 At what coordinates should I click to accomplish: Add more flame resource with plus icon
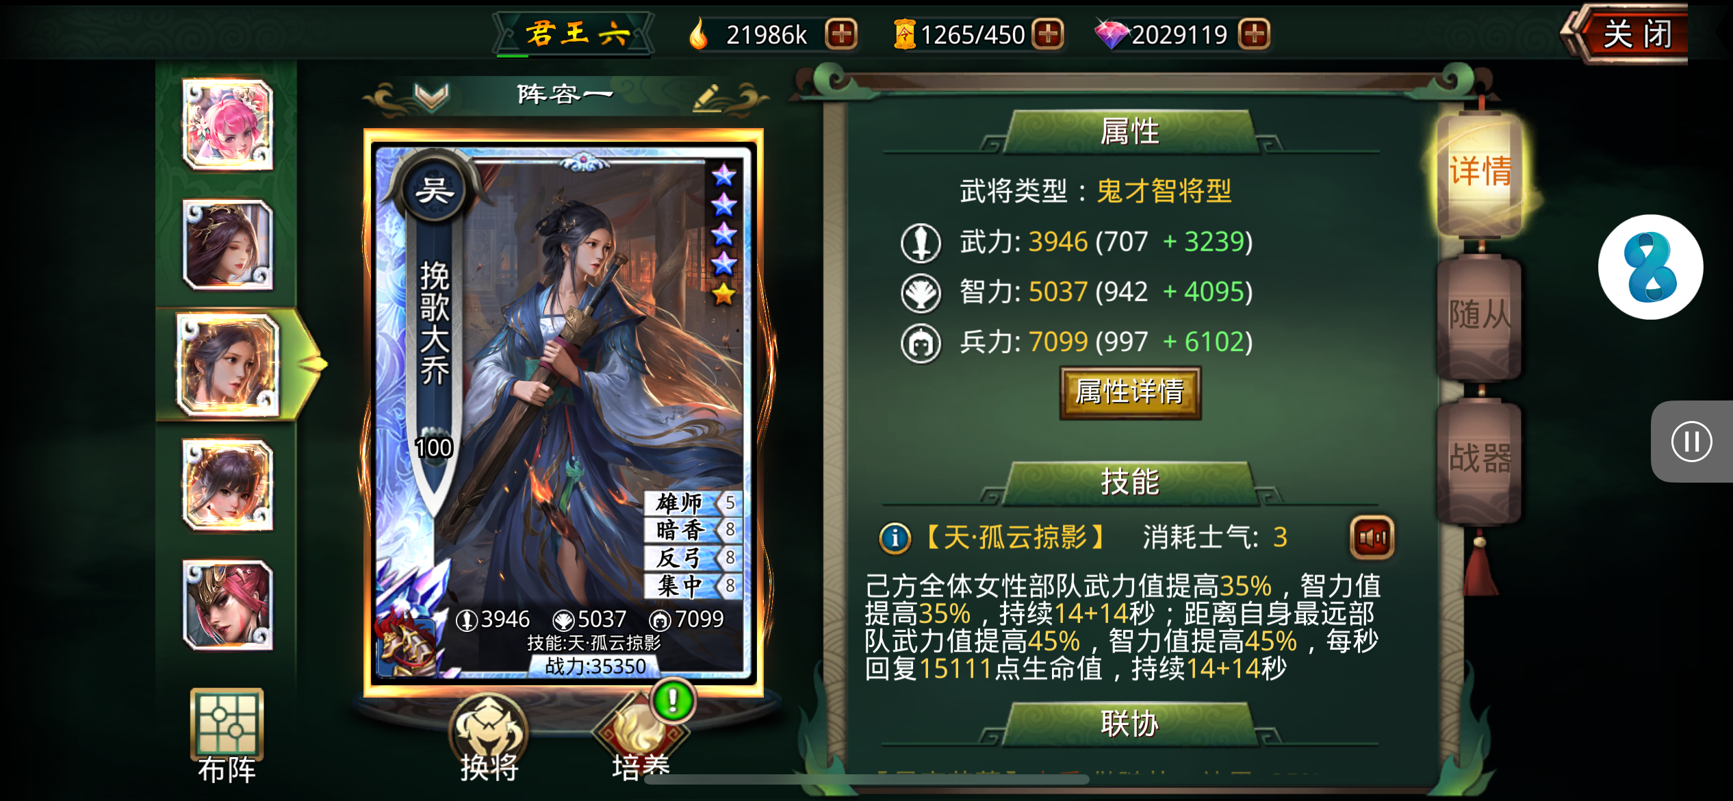coord(841,34)
